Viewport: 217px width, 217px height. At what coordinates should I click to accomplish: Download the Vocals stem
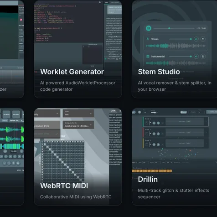pyautogui.click(x=203, y=39)
